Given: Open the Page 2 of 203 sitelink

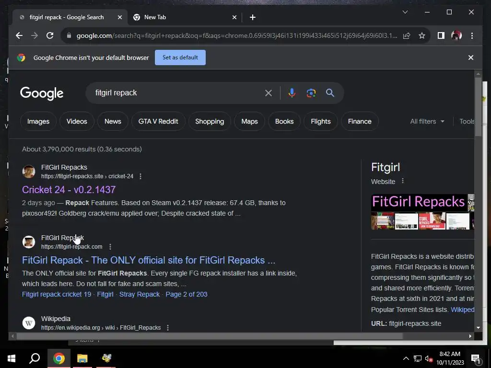Looking at the screenshot, I should pyautogui.click(x=187, y=295).
